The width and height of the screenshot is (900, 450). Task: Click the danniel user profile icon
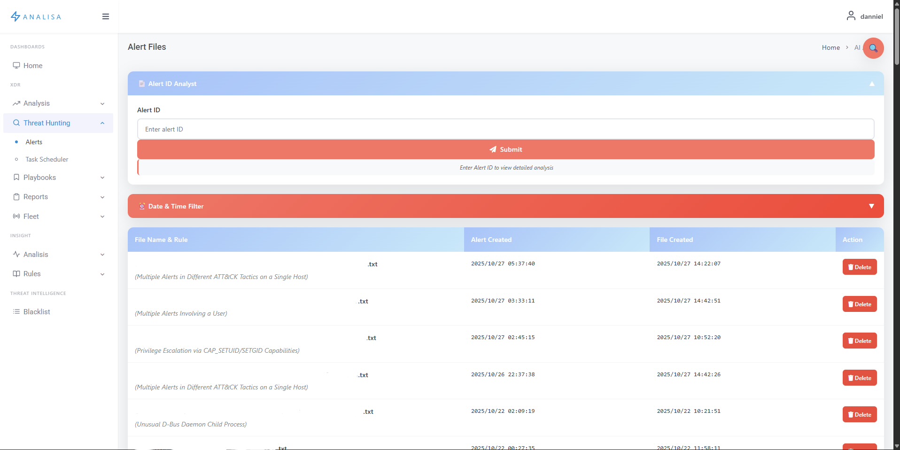click(851, 16)
